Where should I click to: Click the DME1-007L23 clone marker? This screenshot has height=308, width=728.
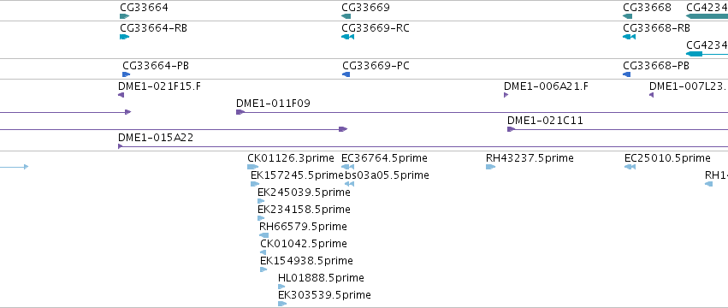pyautogui.click(x=651, y=95)
